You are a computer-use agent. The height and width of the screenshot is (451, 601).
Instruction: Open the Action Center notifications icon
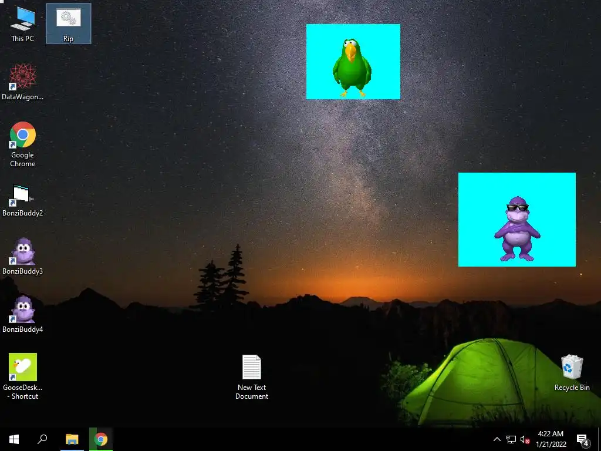point(583,439)
